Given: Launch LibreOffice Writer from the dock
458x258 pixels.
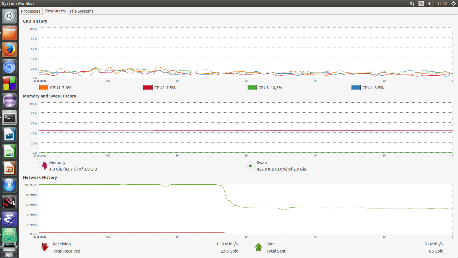Looking at the screenshot, I should [x=9, y=134].
